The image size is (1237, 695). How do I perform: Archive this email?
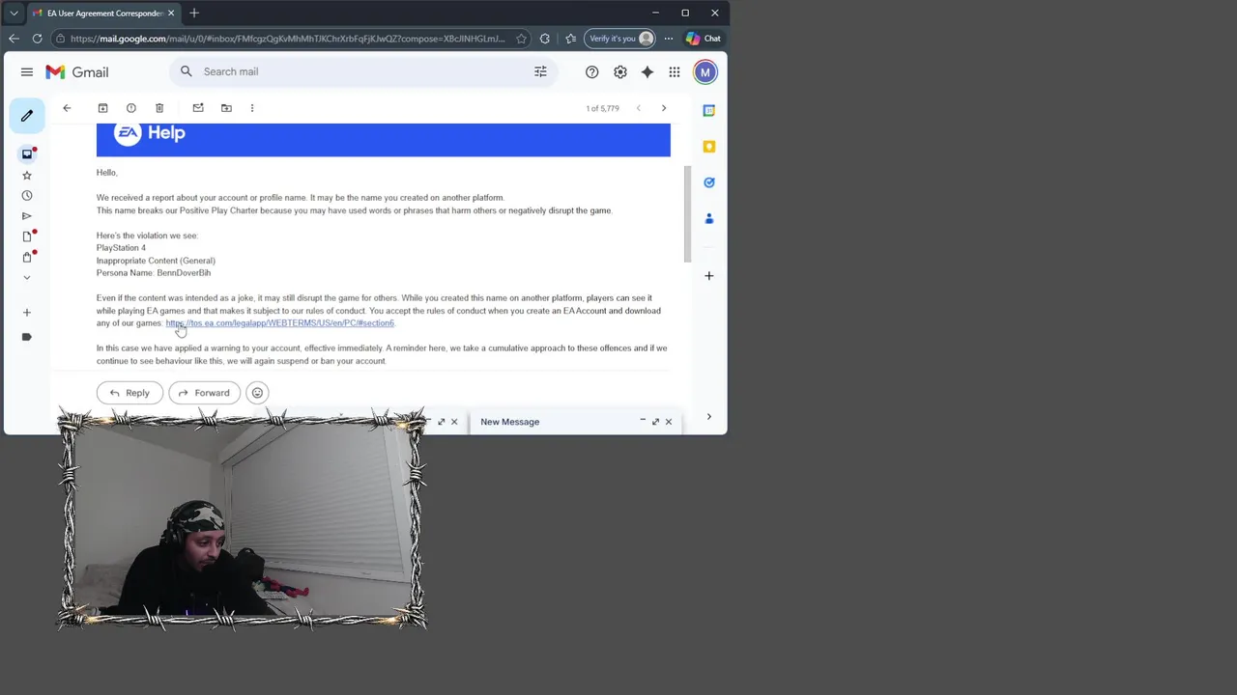coord(102,108)
